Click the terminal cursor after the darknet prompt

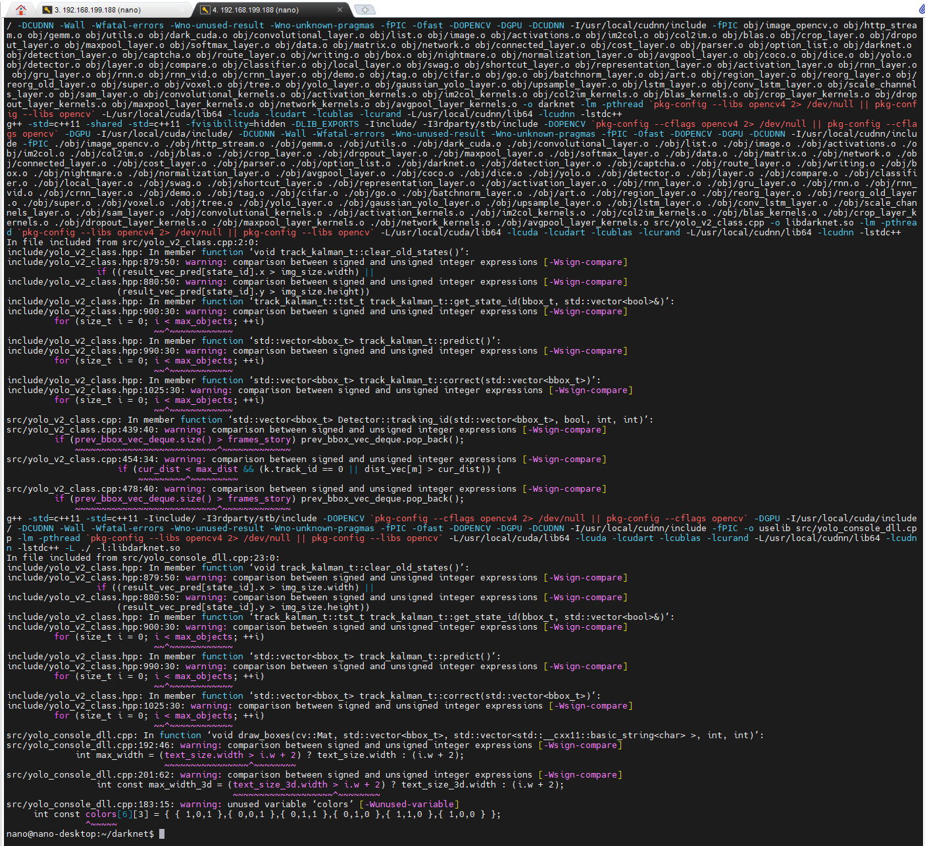162,834
